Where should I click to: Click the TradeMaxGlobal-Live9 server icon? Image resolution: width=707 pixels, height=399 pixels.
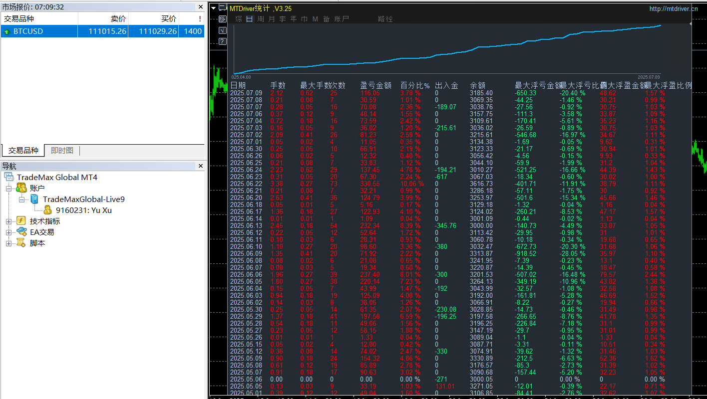tap(34, 199)
